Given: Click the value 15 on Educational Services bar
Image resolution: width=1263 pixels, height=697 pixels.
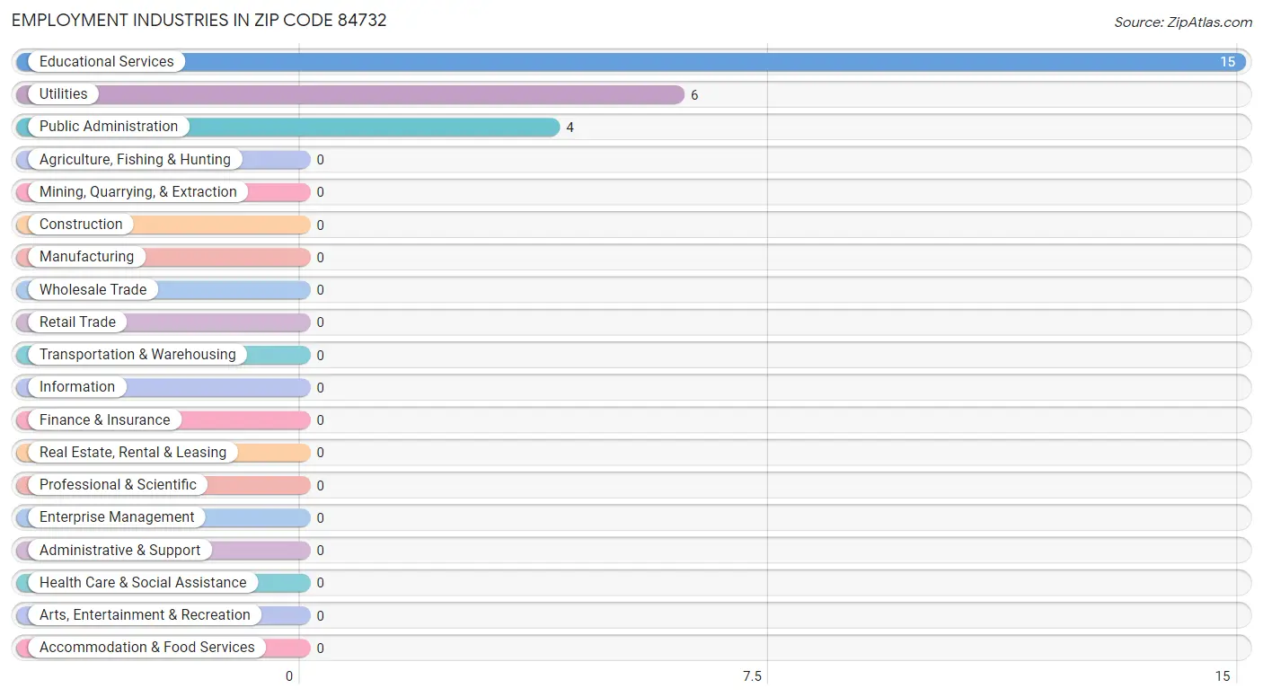Looking at the screenshot, I should pyautogui.click(x=1227, y=62).
